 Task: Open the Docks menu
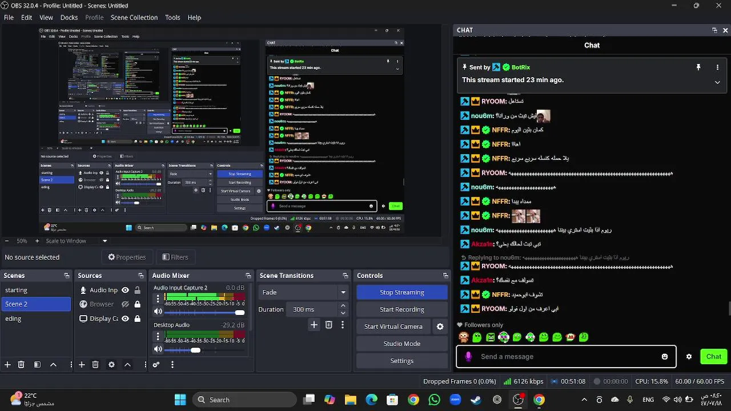coord(69,18)
